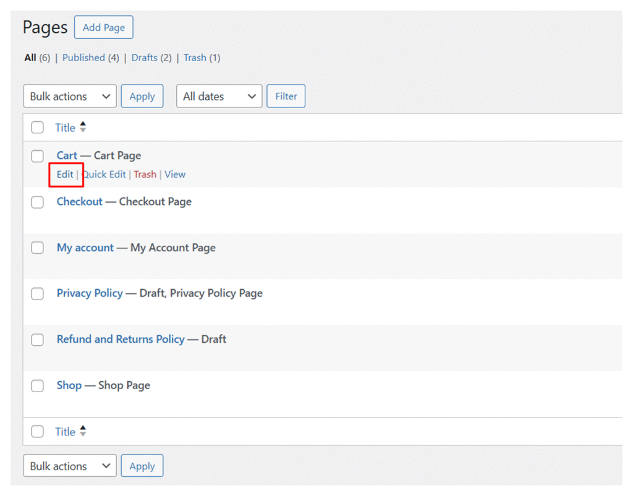The height and width of the screenshot is (496, 633).
Task: Check the Privacy Policy row checkbox
Action: click(x=38, y=293)
